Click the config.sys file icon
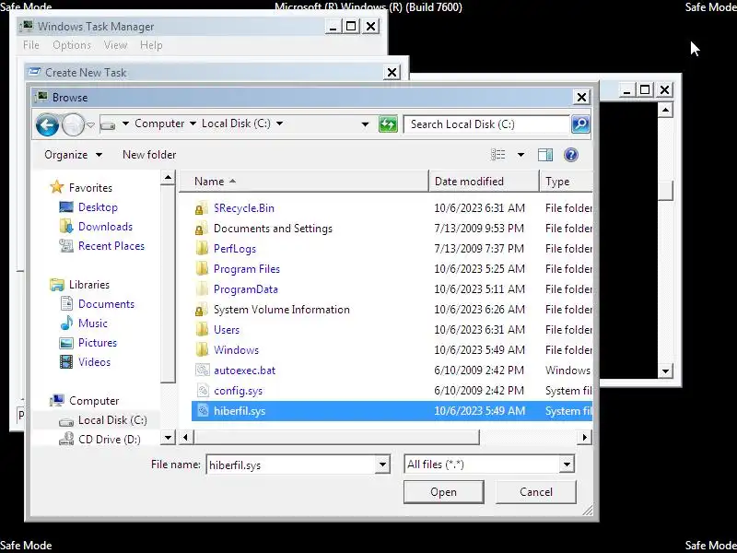Viewport: 737px width, 553px height. coord(202,390)
